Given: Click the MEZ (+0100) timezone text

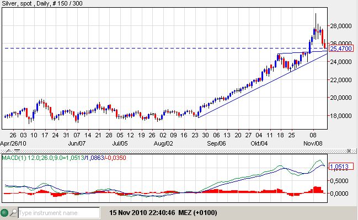Looking at the screenshot, I should [x=197, y=213].
